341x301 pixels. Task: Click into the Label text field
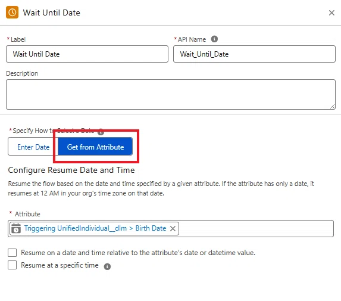point(87,54)
